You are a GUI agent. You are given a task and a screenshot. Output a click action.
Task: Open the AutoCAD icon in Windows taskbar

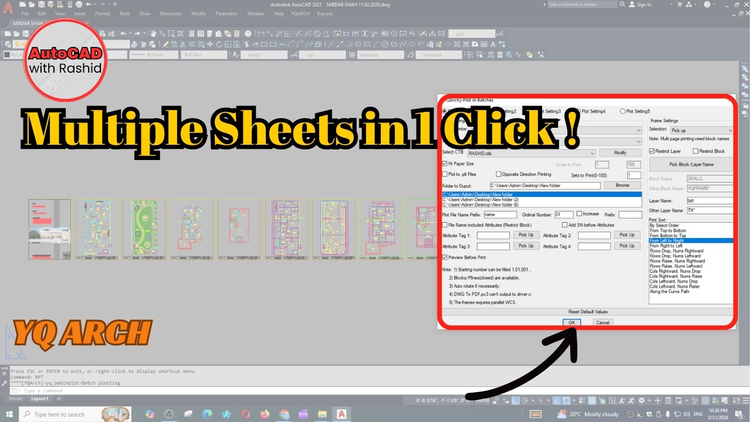click(342, 414)
